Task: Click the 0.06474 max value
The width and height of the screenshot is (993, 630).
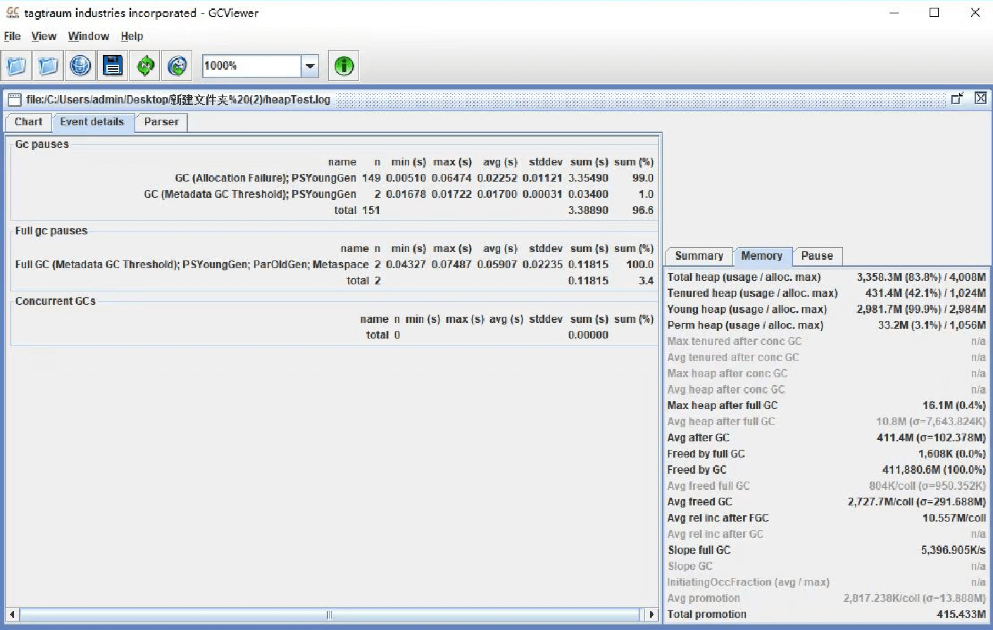Action: click(x=451, y=178)
